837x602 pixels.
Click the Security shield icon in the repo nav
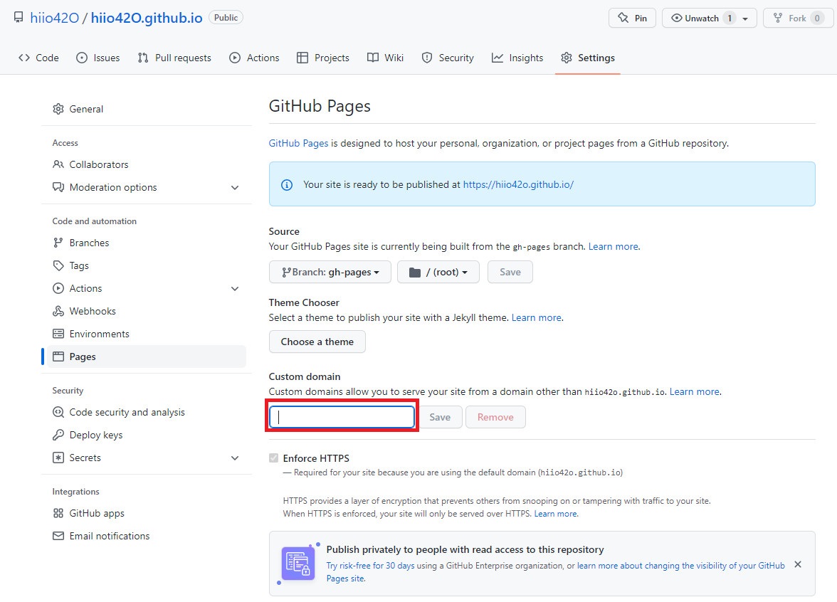(427, 58)
